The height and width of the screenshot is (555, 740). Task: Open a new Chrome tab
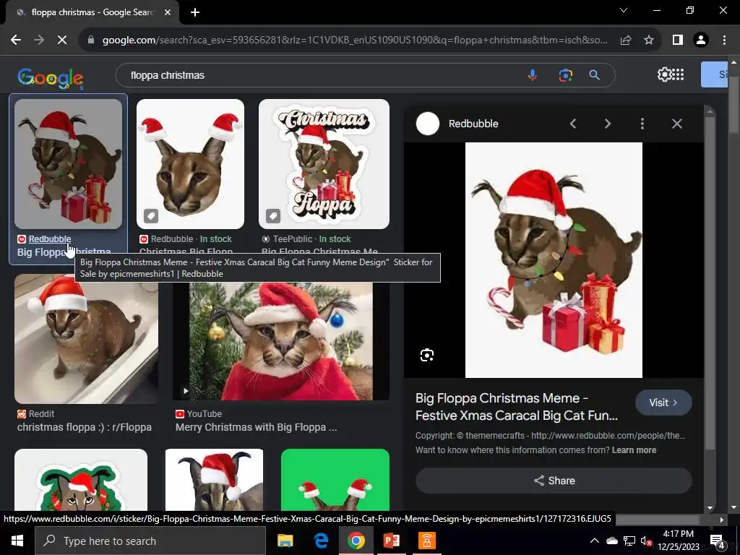click(x=195, y=12)
